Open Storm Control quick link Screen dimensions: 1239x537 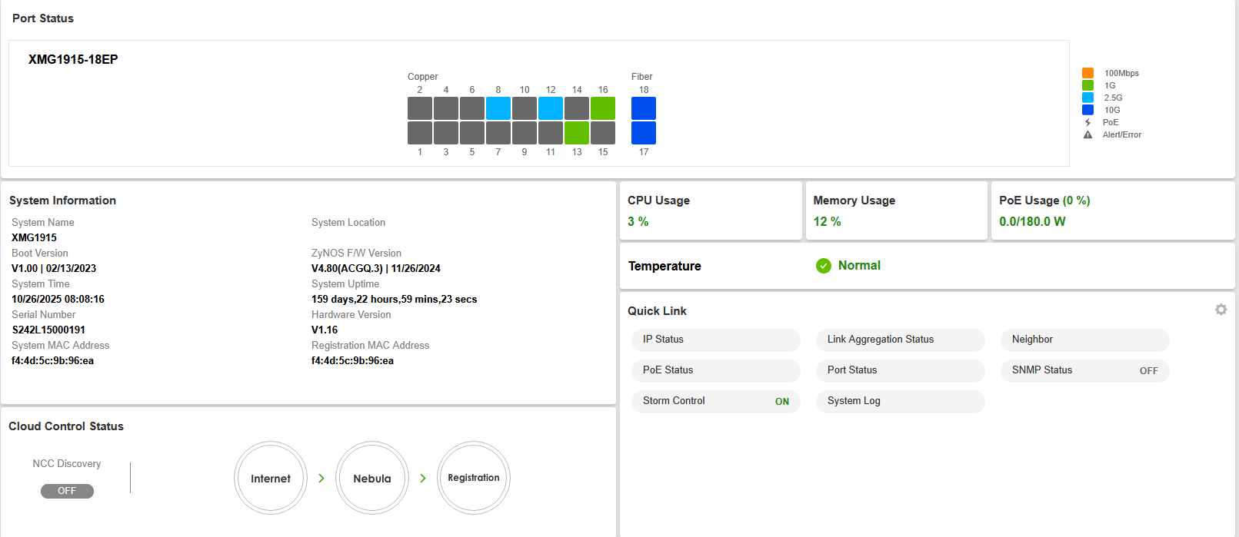coord(716,401)
